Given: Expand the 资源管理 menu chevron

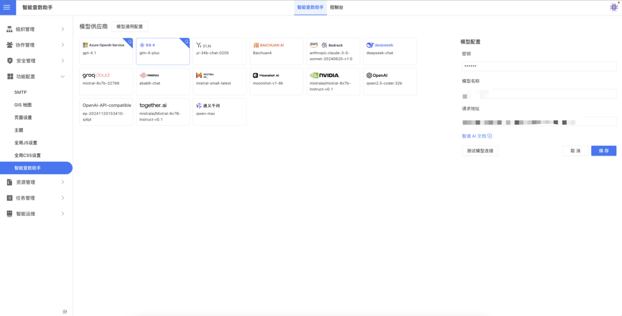Looking at the screenshot, I should pyautogui.click(x=63, y=182).
